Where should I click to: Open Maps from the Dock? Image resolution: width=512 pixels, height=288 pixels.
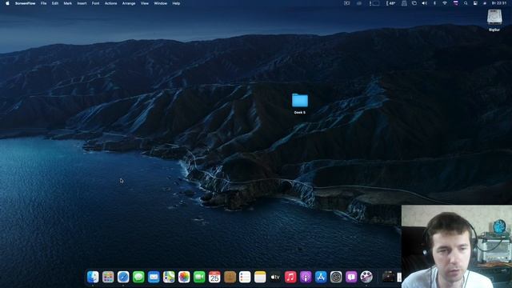coord(169,277)
